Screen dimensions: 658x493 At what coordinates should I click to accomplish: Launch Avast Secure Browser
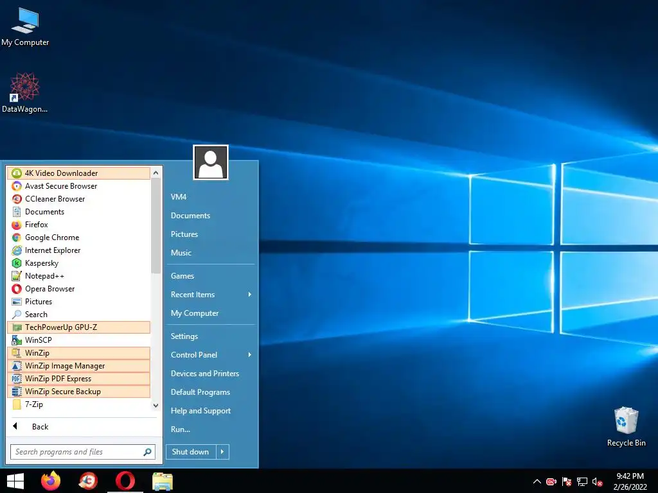pos(79,186)
